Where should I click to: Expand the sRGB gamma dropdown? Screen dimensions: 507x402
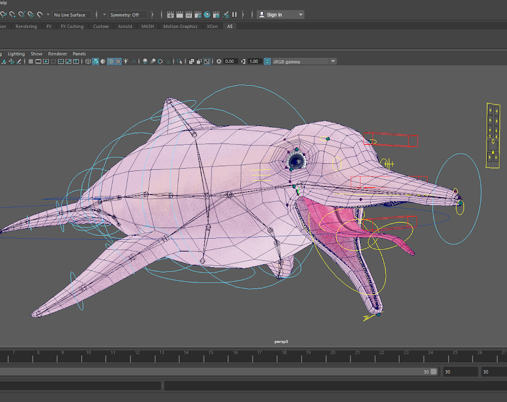333,61
